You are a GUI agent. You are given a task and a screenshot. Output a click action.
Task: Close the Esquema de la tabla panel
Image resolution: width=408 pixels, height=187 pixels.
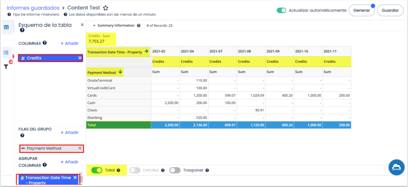pos(82,25)
